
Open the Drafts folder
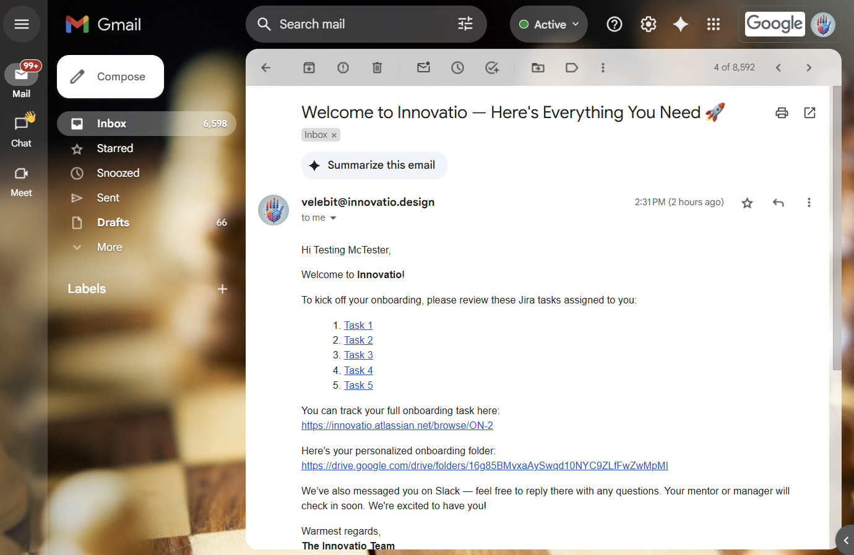pos(113,222)
